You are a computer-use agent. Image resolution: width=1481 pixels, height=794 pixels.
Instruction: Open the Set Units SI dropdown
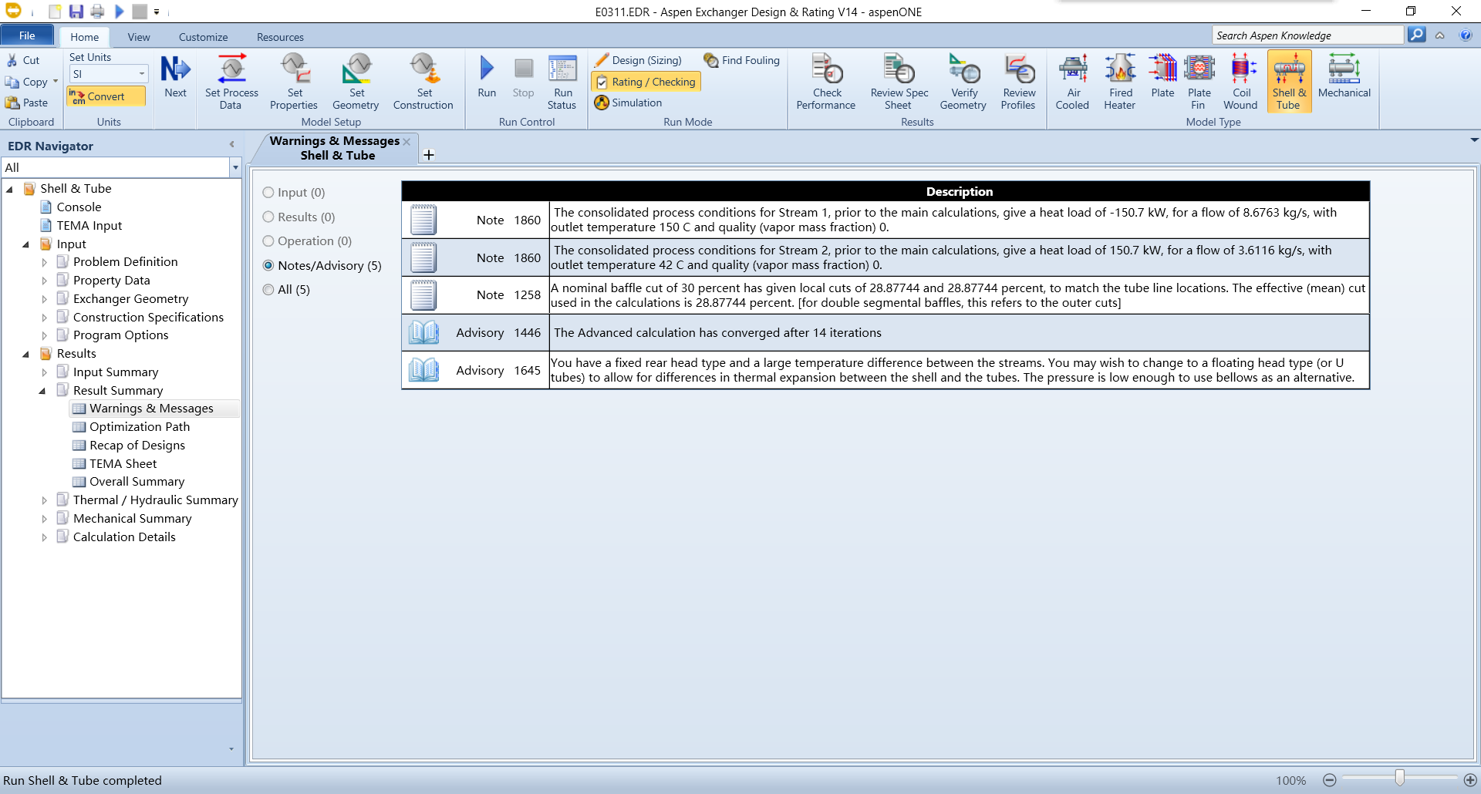(x=142, y=74)
